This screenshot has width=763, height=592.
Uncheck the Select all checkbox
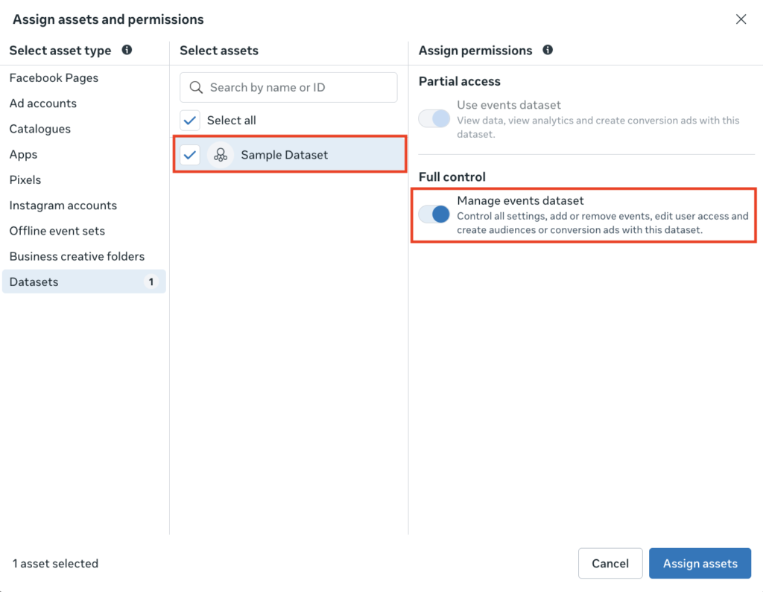(191, 120)
